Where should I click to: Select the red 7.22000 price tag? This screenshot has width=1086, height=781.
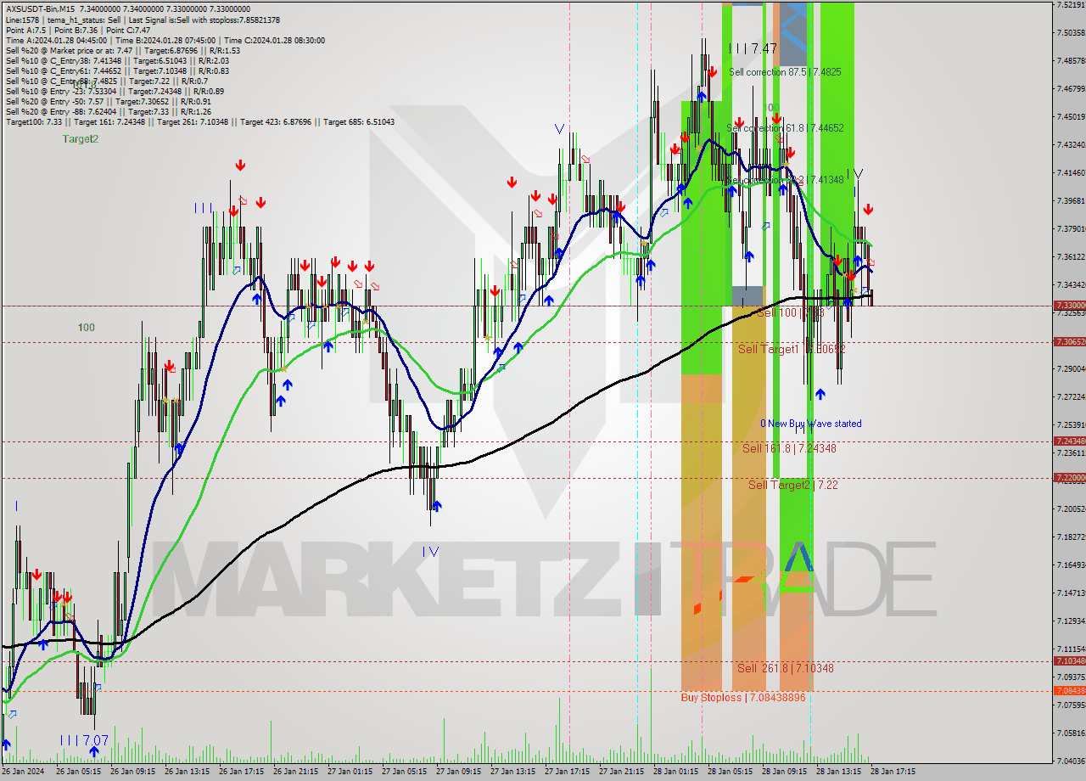pos(1069,478)
